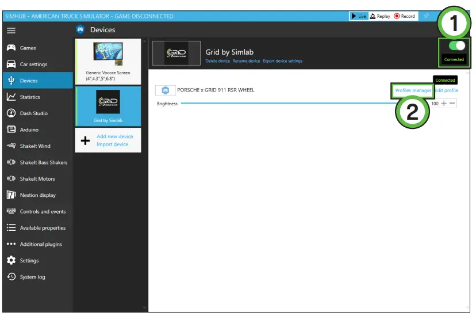Click the ShakeIt Wind icon

point(11,146)
